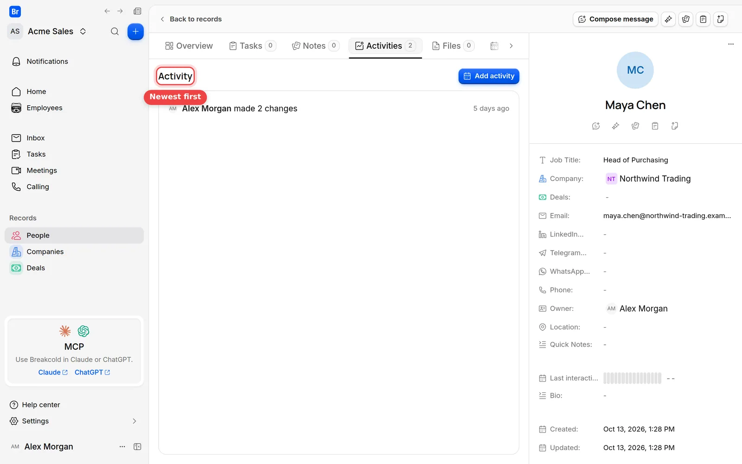The width and height of the screenshot is (742, 464).
Task: Open Companies records
Action: pyautogui.click(x=74, y=251)
